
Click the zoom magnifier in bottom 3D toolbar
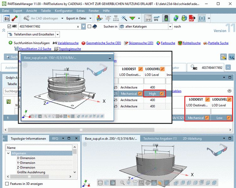[x=122, y=183]
